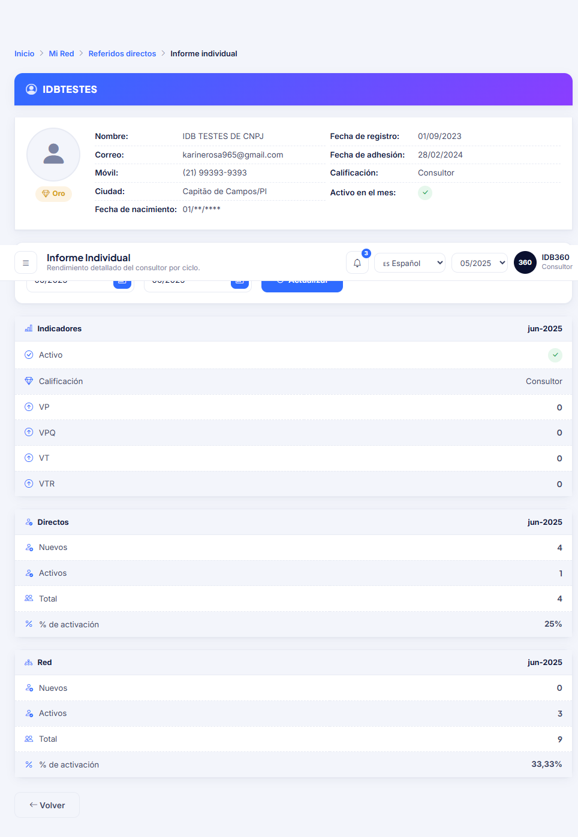
Task: Click Consultor value in Calificación indicator row
Action: [544, 381]
